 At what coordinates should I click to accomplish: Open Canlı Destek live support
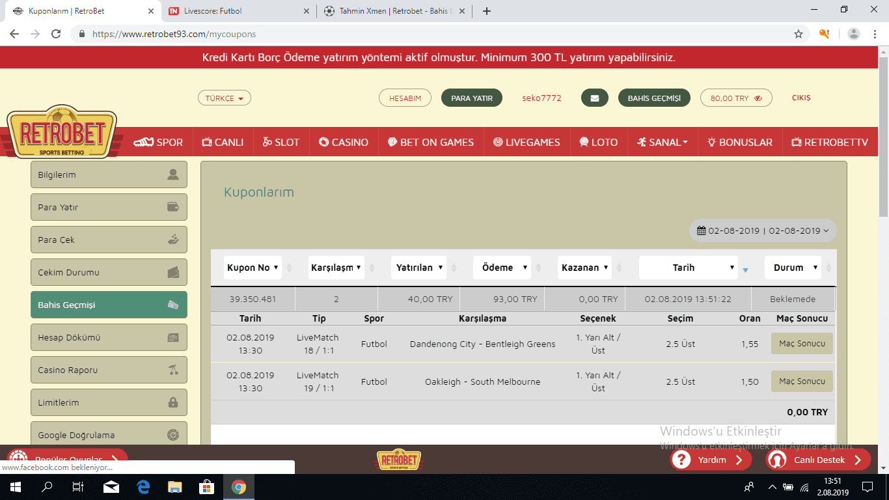point(818,460)
